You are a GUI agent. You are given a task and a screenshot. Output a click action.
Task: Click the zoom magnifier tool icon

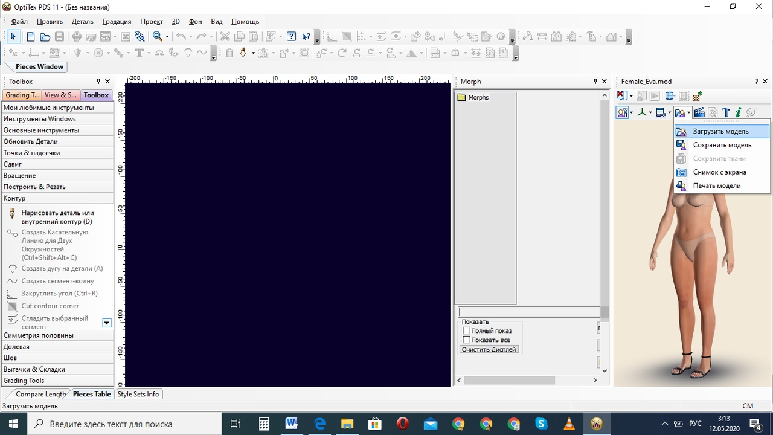pos(158,37)
